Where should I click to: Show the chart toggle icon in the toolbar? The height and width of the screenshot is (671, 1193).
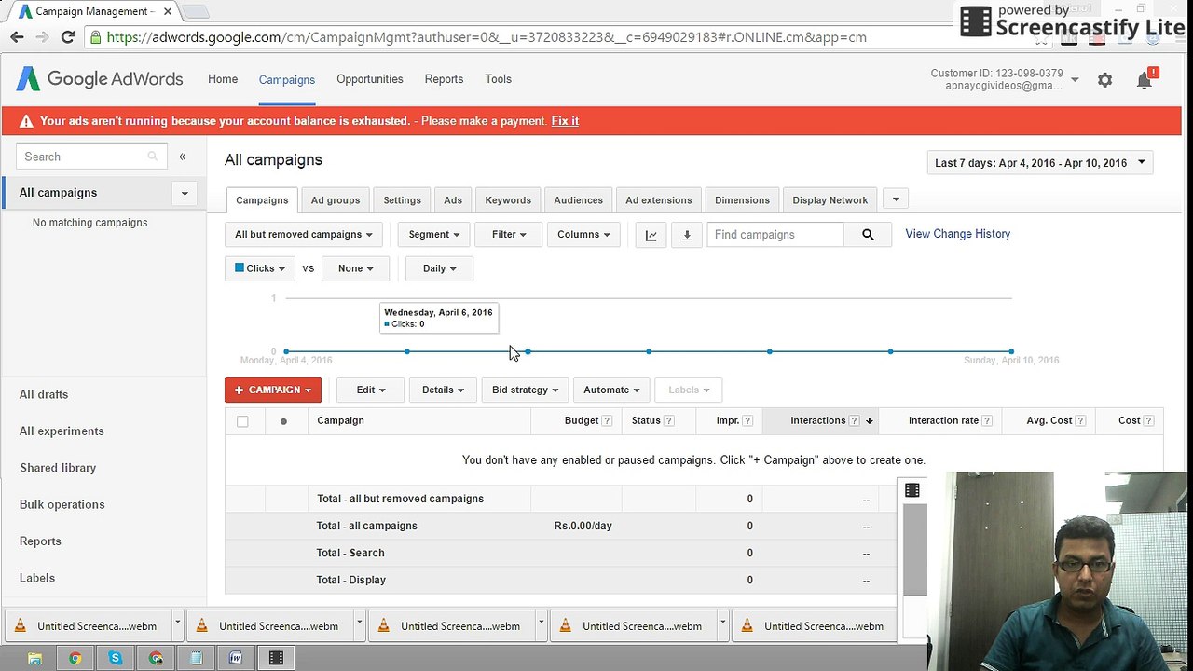point(651,235)
